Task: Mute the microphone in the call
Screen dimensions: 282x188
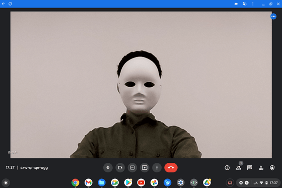Action: coord(108,168)
